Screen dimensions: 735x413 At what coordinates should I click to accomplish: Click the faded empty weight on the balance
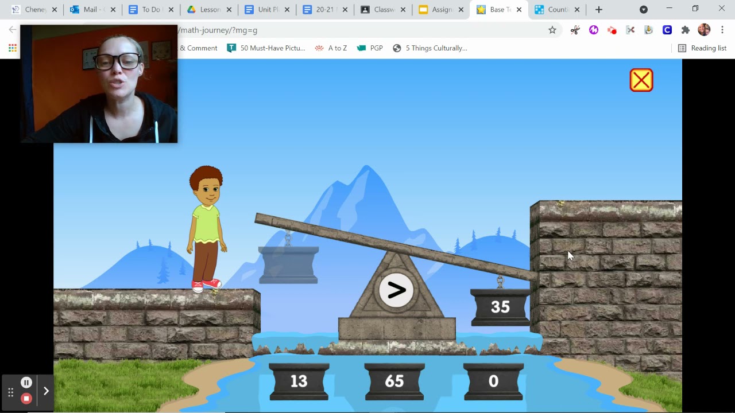288,264
